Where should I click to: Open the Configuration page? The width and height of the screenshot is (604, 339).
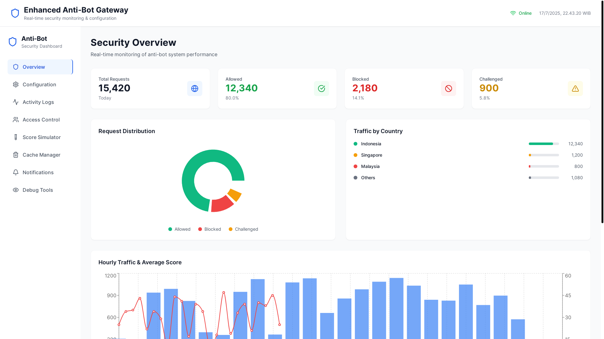(x=40, y=84)
